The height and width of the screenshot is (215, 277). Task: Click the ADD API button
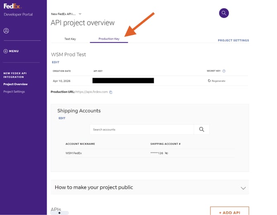[x=229, y=211]
